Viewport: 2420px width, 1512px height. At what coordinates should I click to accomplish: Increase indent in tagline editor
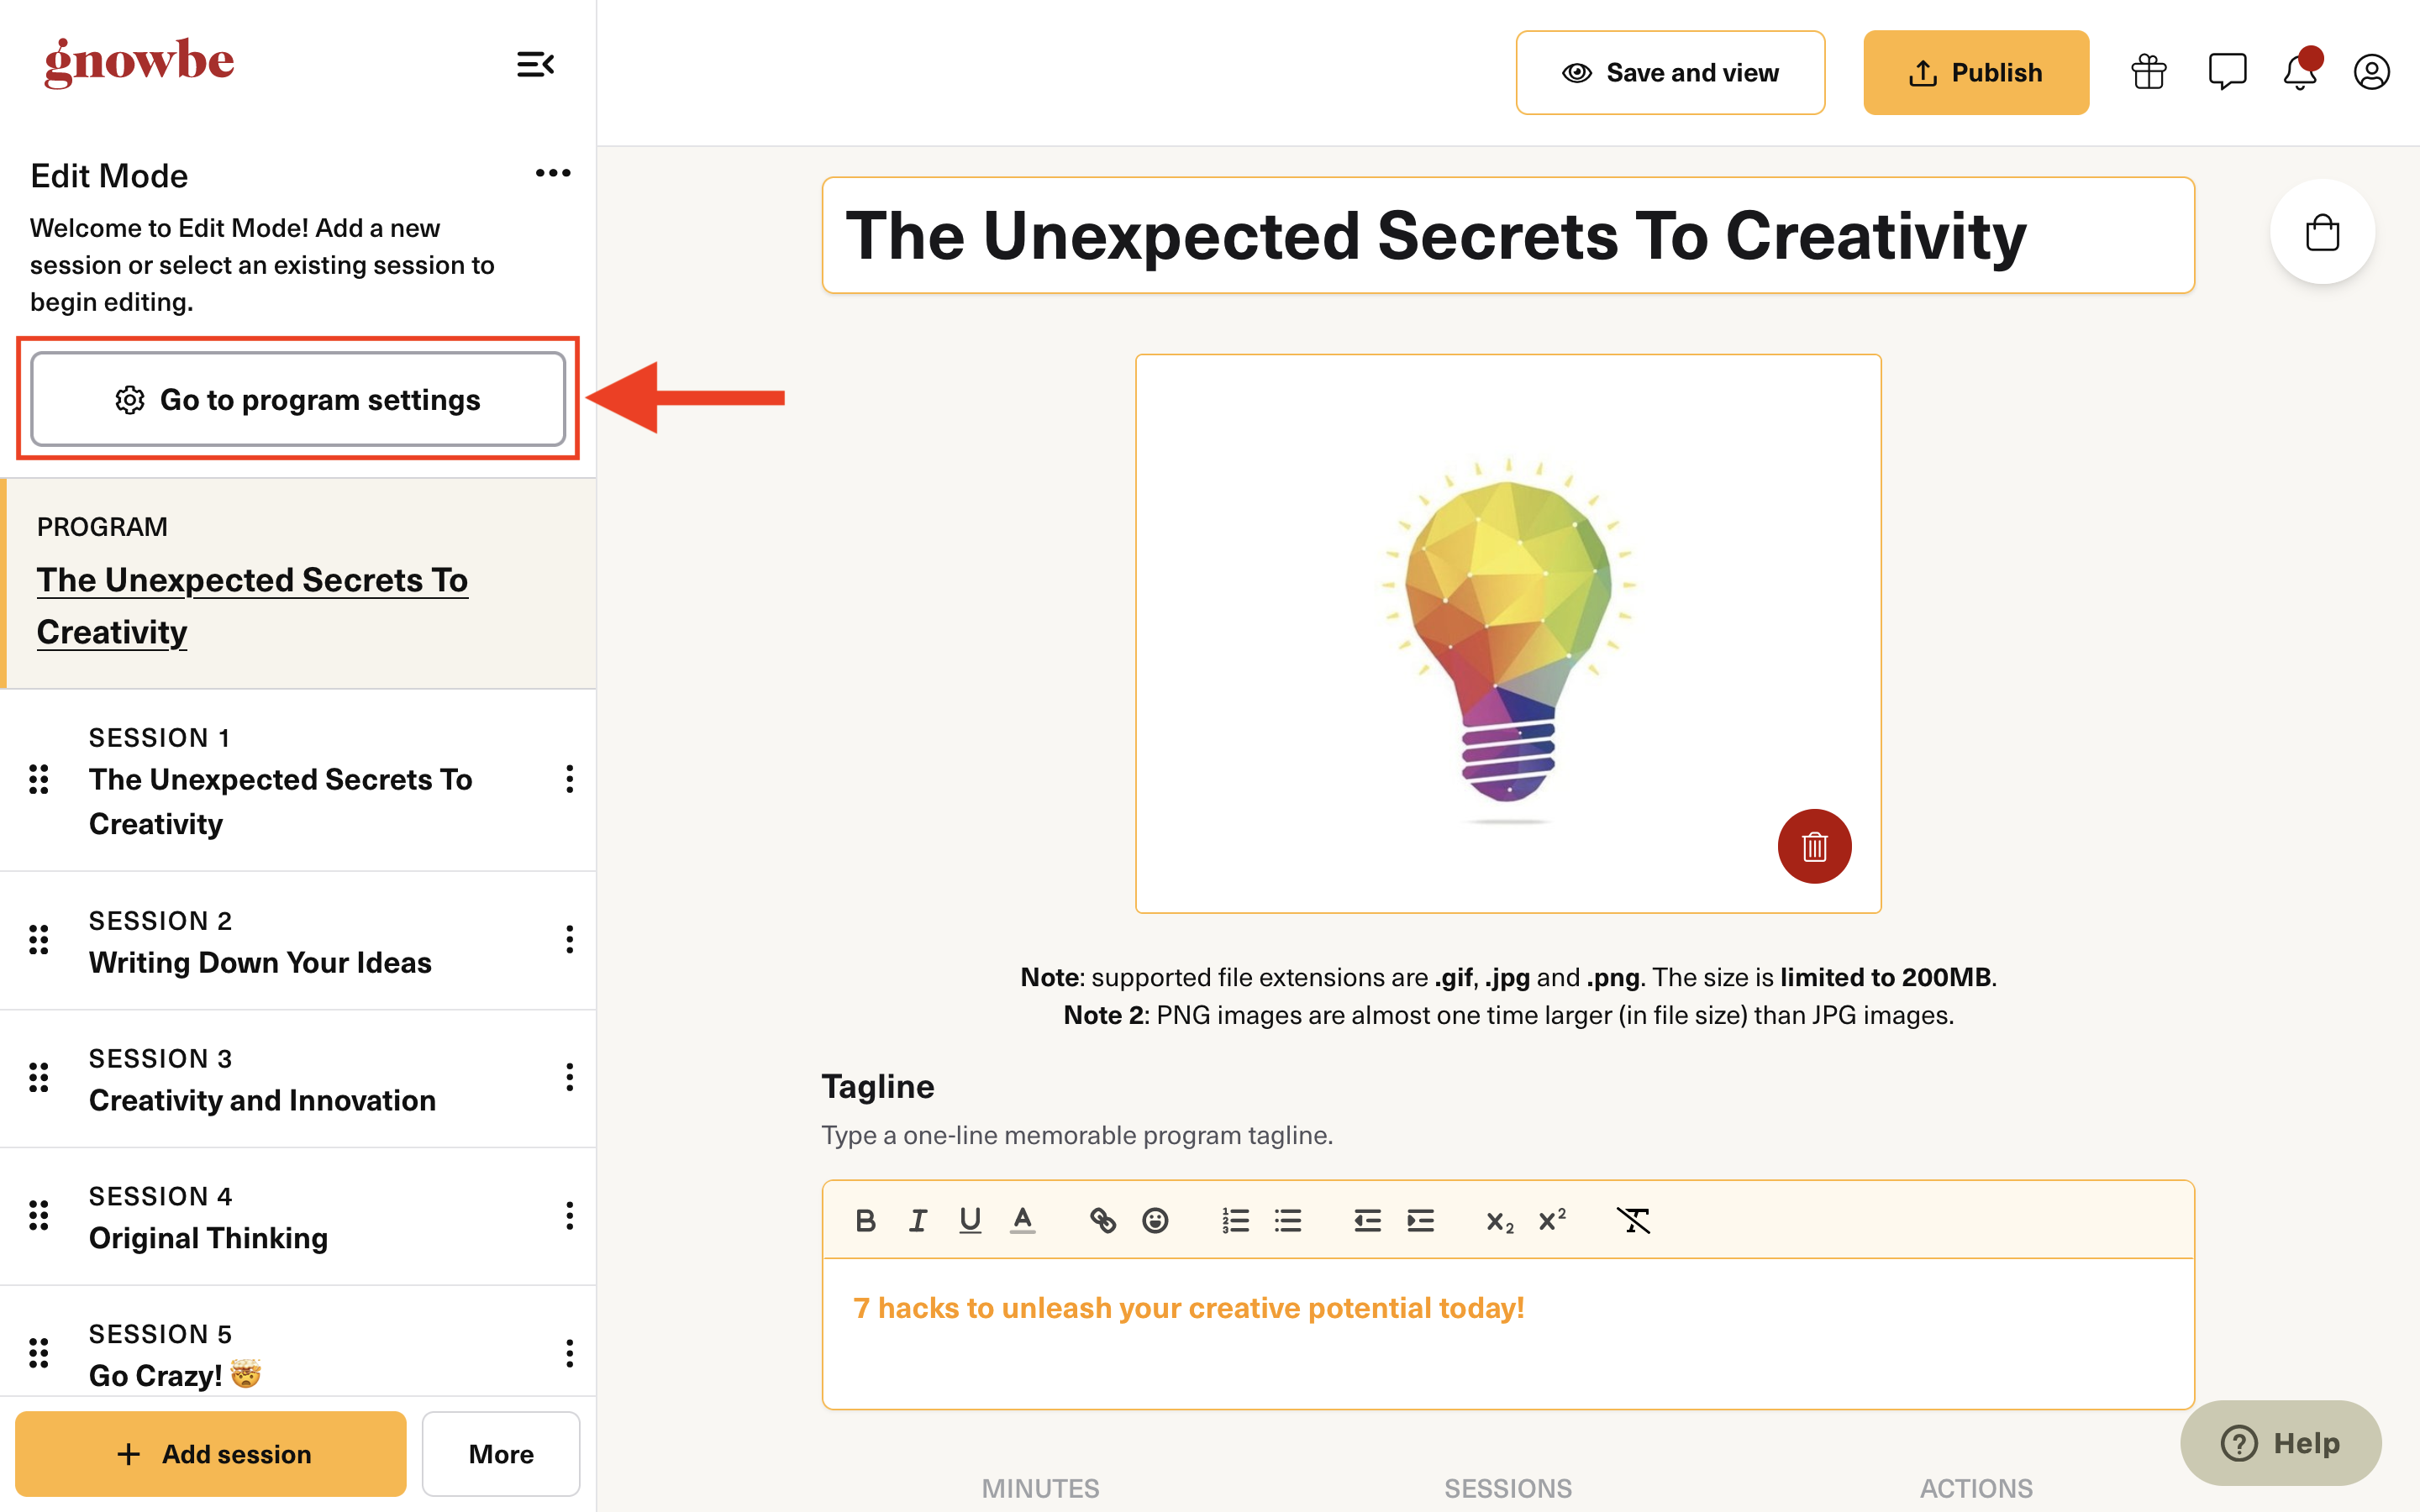pyautogui.click(x=1421, y=1221)
